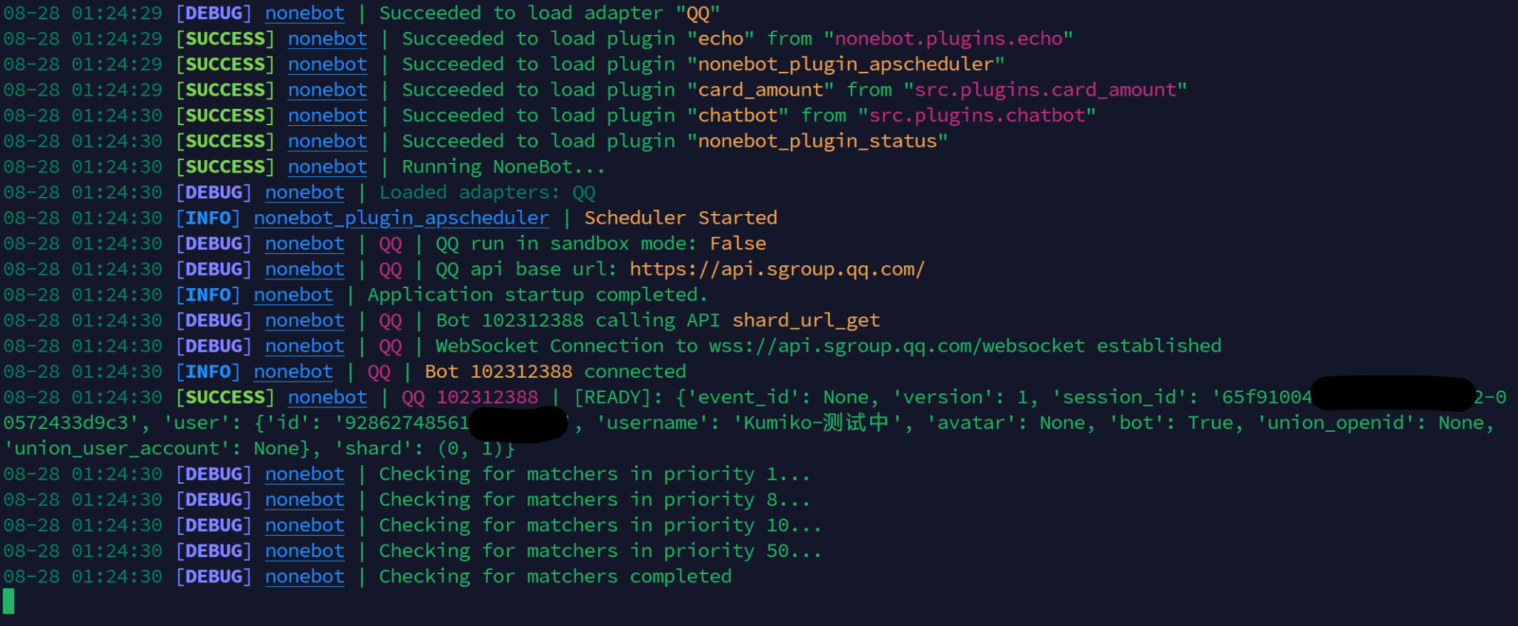The width and height of the screenshot is (1518, 626).
Task: Open nonebot link on echo plugin line
Action: point(327,39)
